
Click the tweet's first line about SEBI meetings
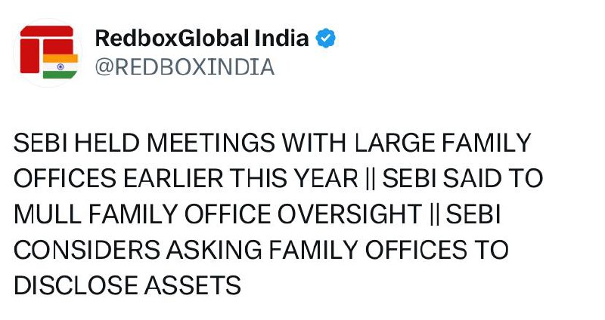click(272, 143)
